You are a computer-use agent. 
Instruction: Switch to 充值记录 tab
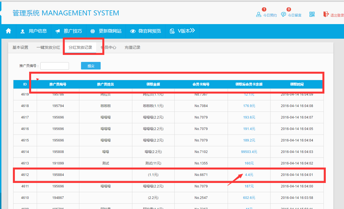tap(132, 48)
